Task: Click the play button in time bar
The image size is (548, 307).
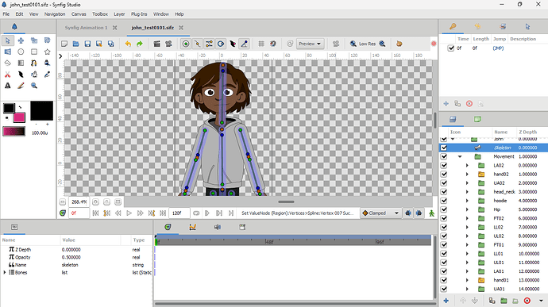Action: 129,213
